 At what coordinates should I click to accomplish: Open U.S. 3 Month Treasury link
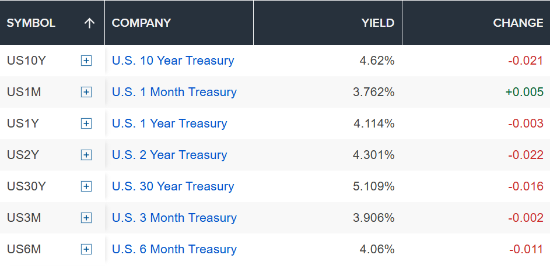click(x=174, y=218)
